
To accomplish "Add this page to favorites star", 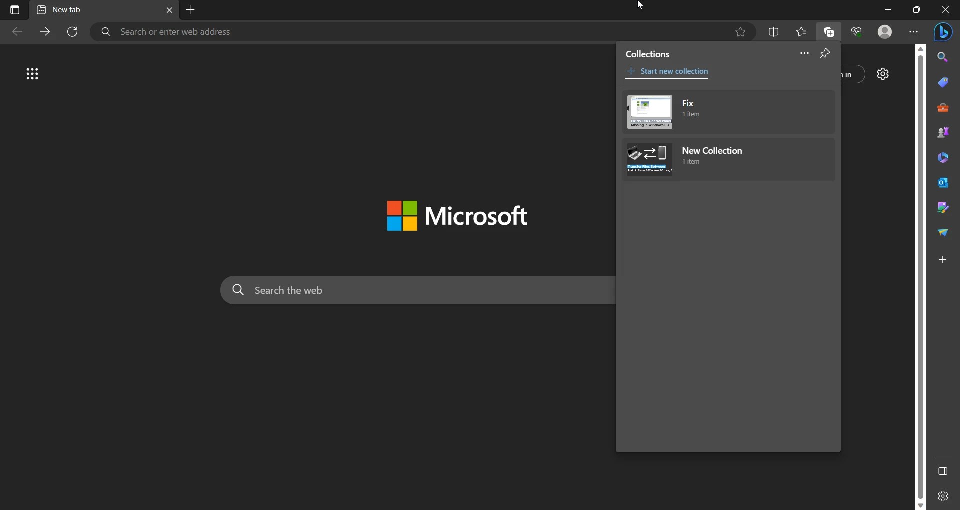I will tap(741, 32).
